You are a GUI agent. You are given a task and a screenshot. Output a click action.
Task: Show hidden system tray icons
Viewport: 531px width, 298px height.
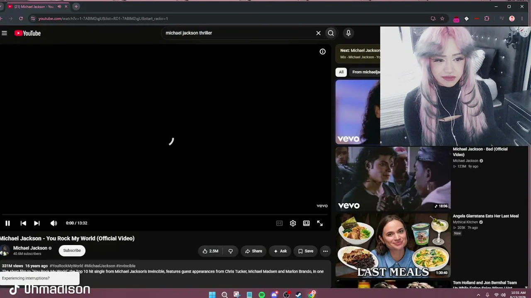pos(478,295)
